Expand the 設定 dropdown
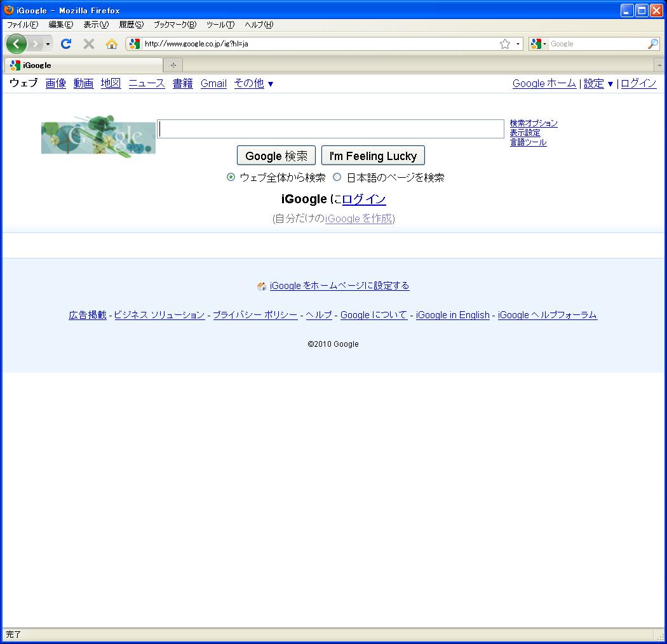Screen dimensions: 667x644 coord(598,83)
